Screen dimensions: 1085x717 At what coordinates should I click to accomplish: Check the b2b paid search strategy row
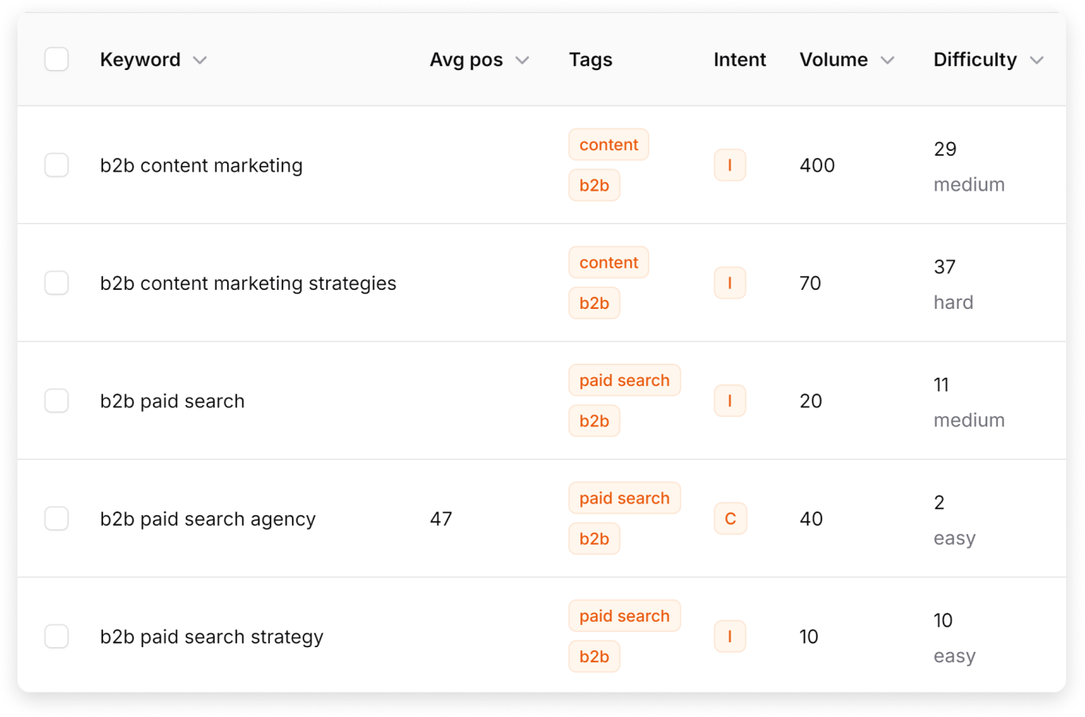[x=56, y=636]
